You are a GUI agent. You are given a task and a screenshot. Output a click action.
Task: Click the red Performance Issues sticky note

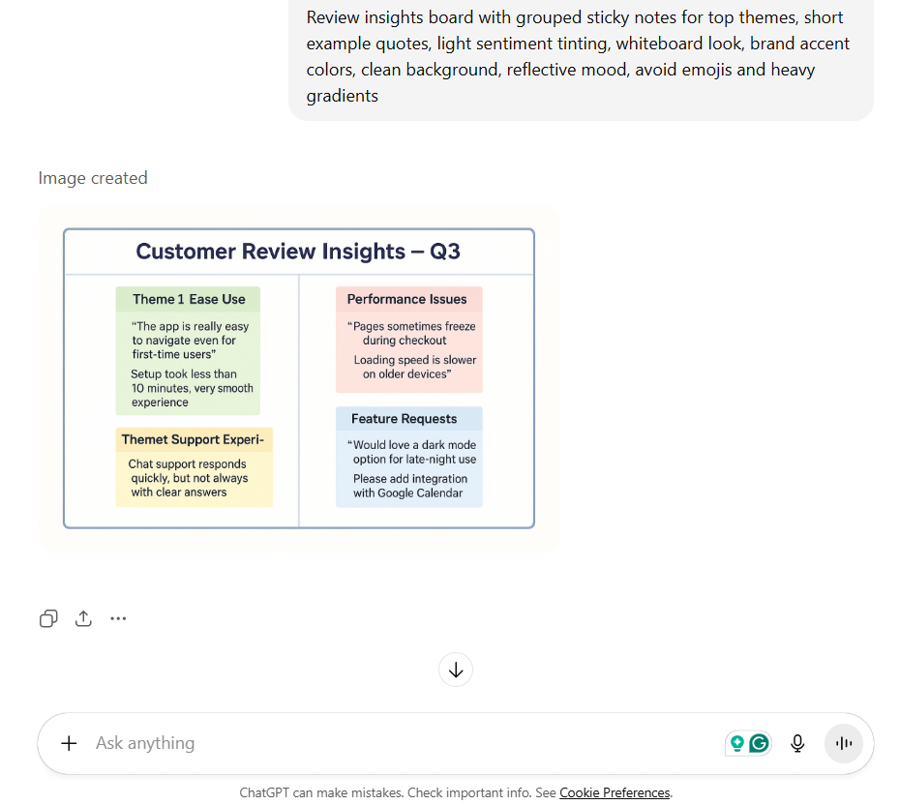(x=408, y=340)
